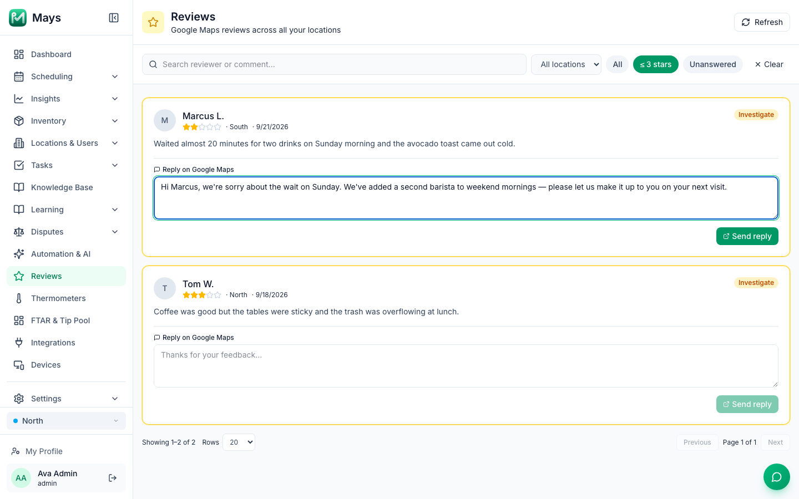Click the search magnifier icon
This screenshot has width=799, height=499.
(x=153, y=64)
